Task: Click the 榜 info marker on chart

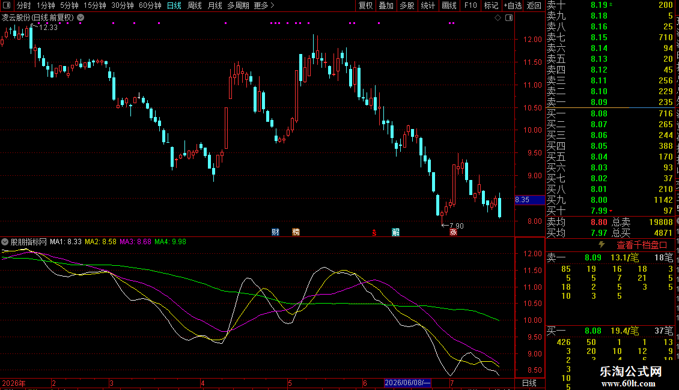Action: click(296, 232)
